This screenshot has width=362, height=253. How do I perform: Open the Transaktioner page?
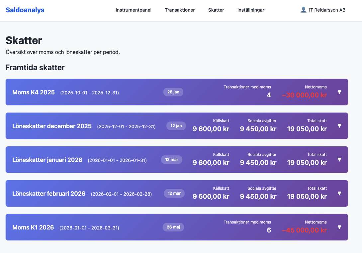click(x=180, y=10)
